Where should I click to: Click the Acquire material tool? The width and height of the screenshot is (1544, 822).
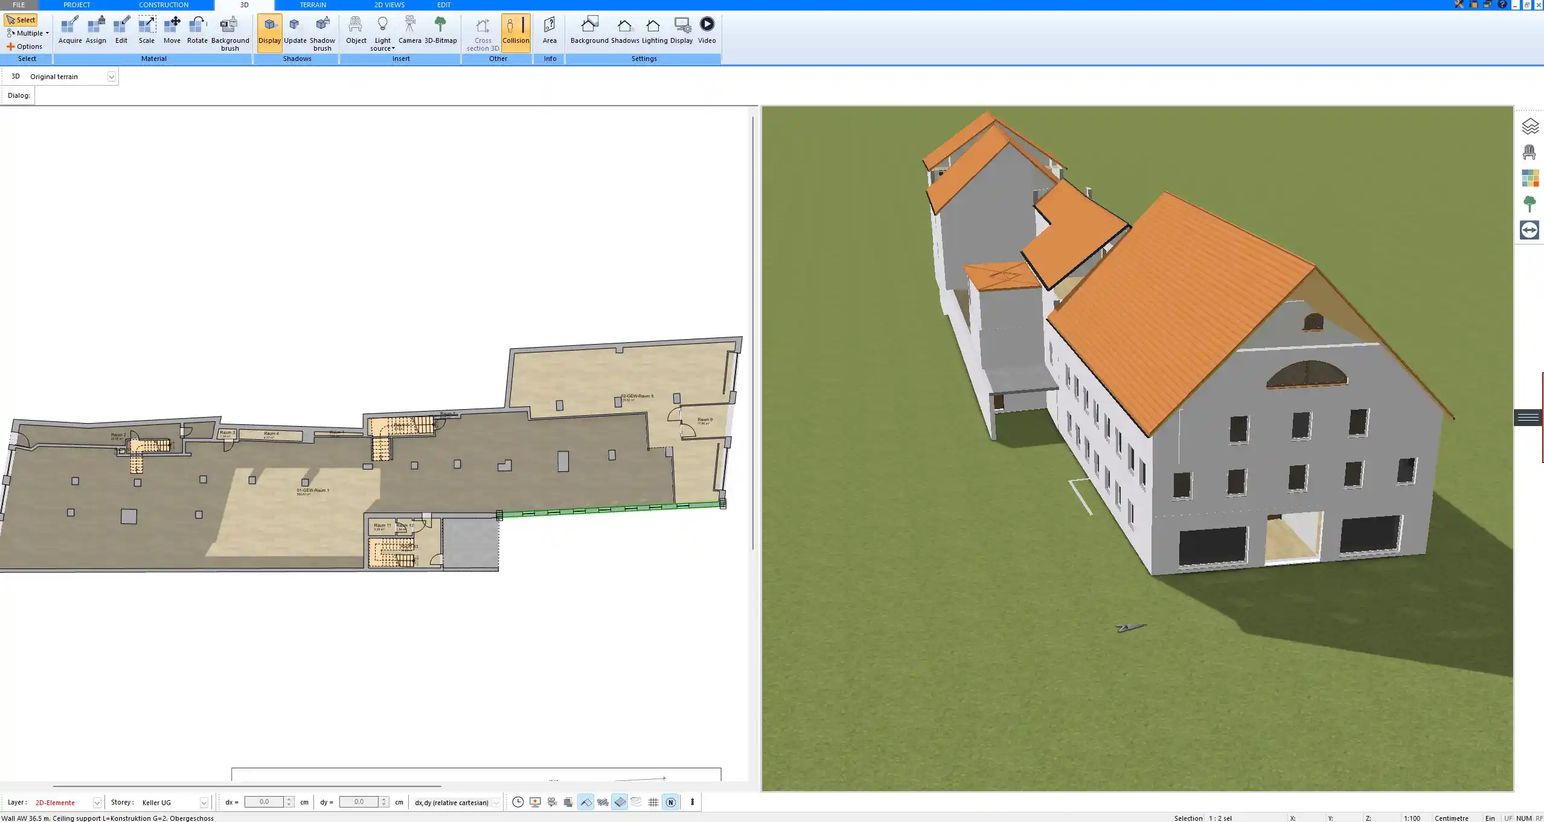70,30
